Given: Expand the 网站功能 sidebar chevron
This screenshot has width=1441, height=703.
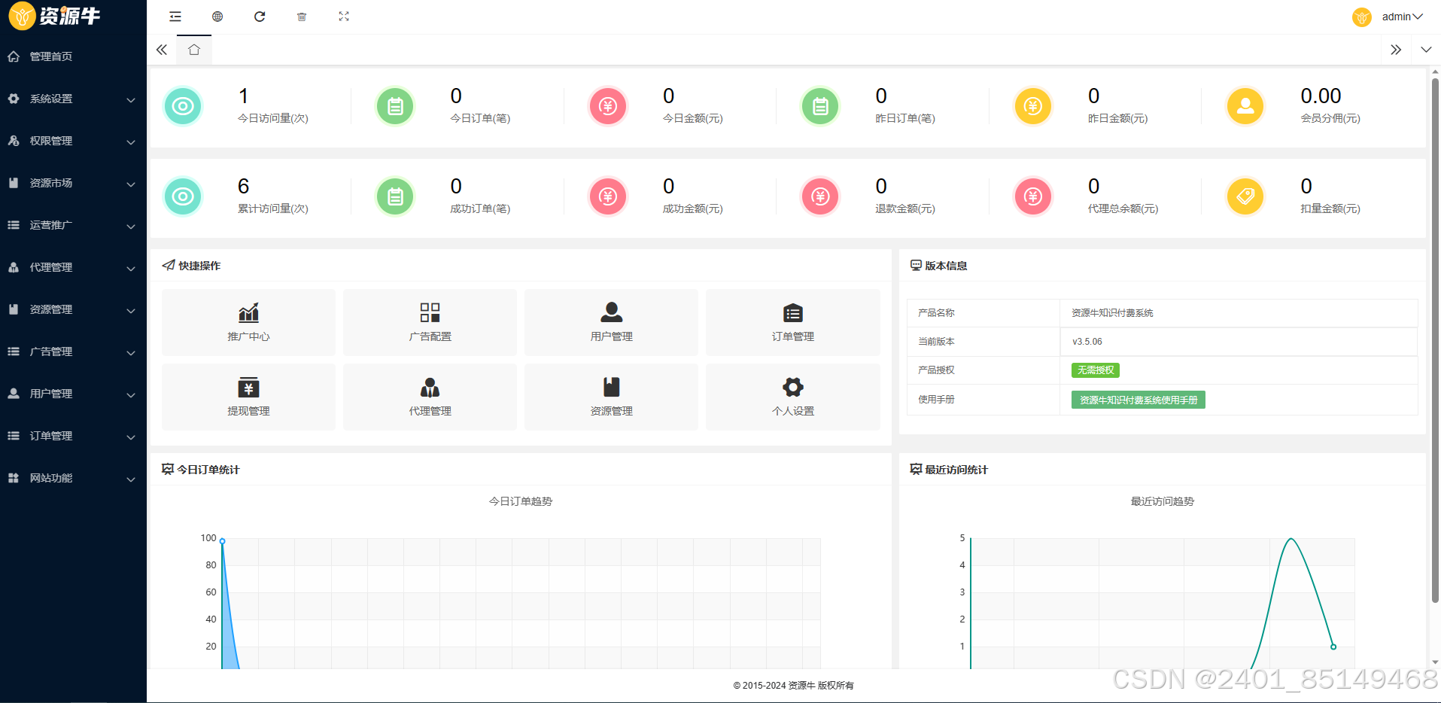Looking at the screenshot, I should 131,479.
